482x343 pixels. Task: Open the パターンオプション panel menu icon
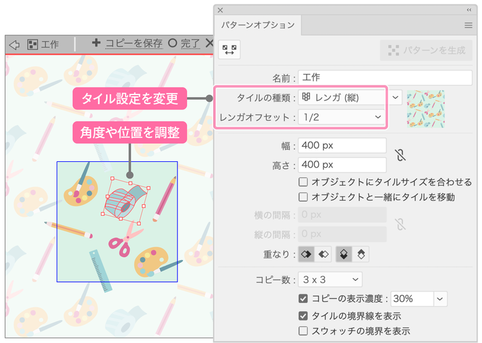[468, 25]
